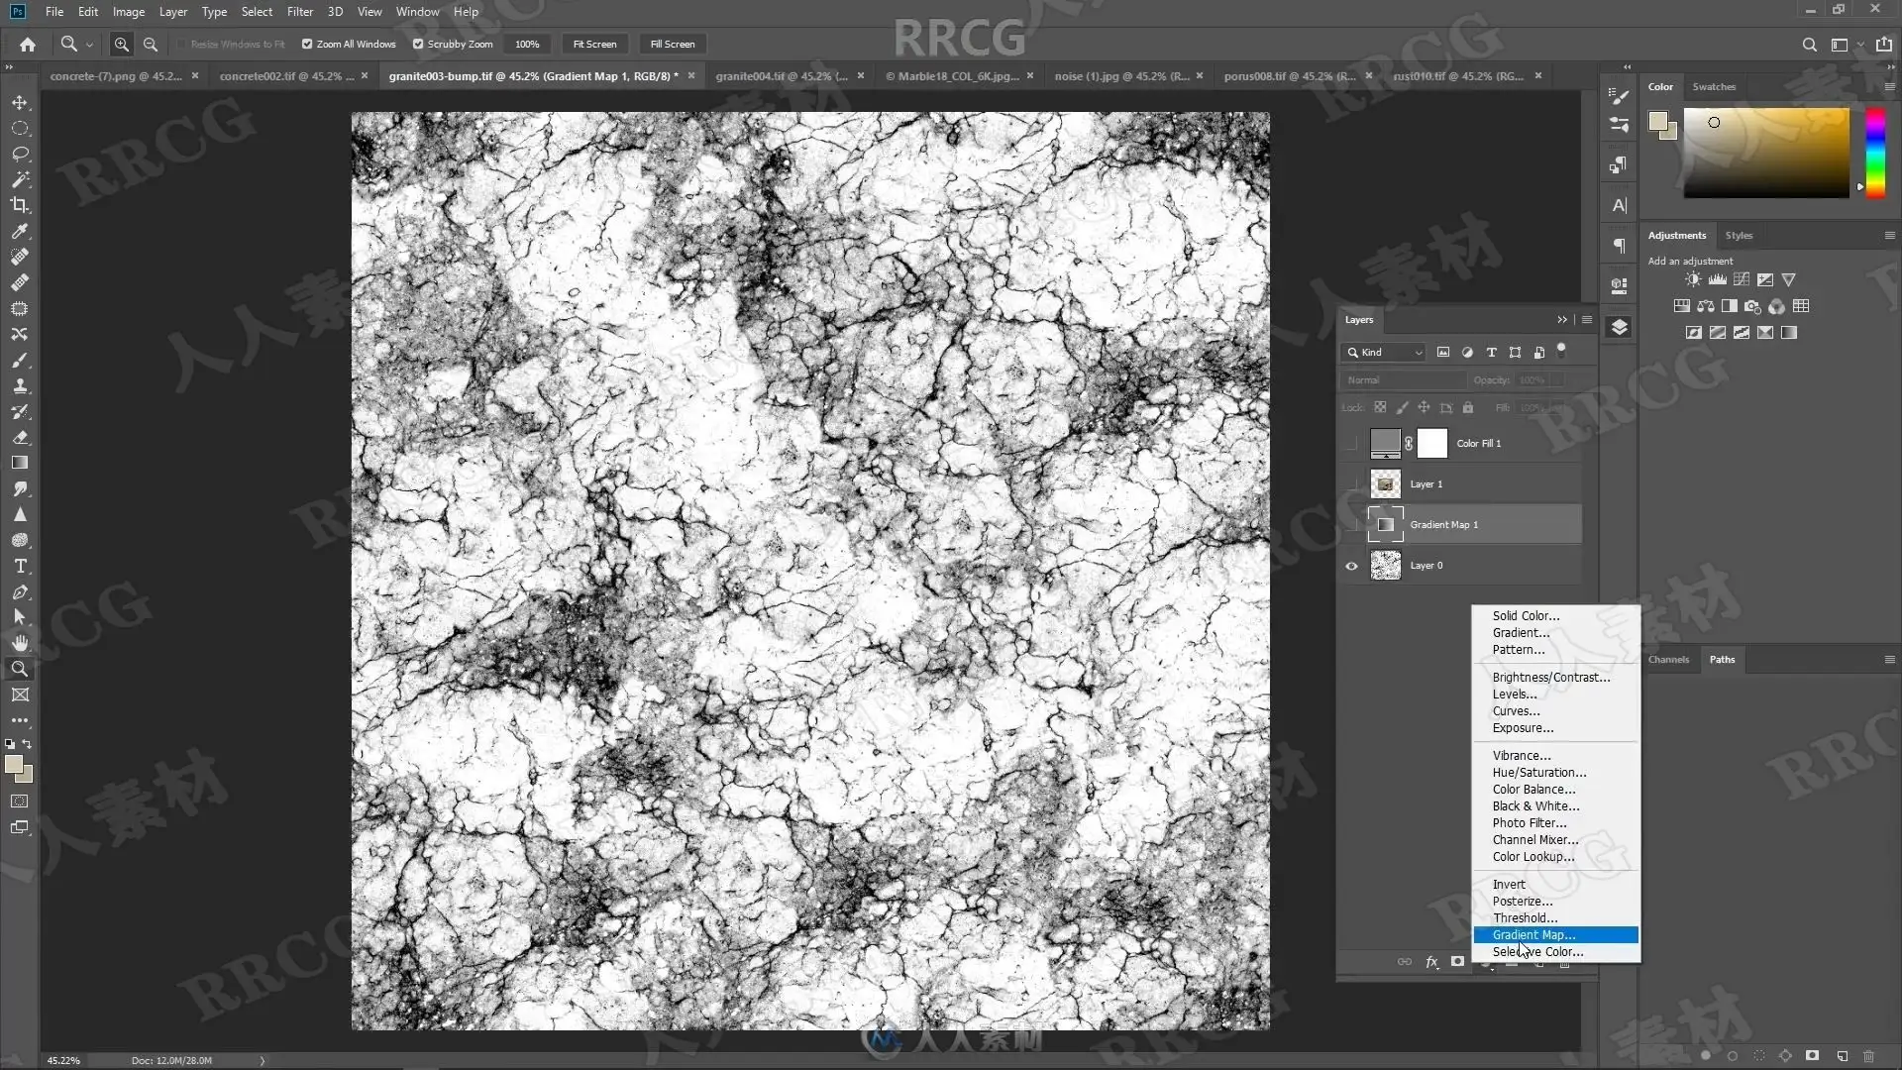Open the Kind filter dropdown
Screen dimensions: 1902x1070
pyautogui.click(x=1386, y=353)
